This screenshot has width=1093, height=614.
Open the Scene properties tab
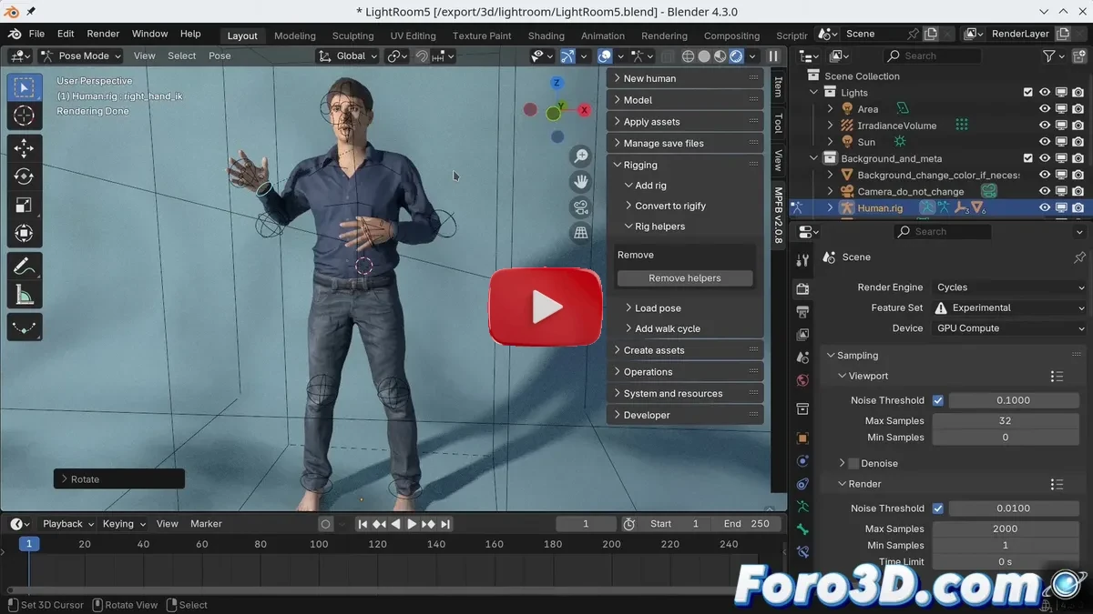pos(802,357)
